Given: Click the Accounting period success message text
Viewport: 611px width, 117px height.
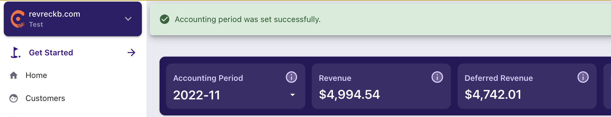Looking at the screenshot, I should tap(247, 19).
